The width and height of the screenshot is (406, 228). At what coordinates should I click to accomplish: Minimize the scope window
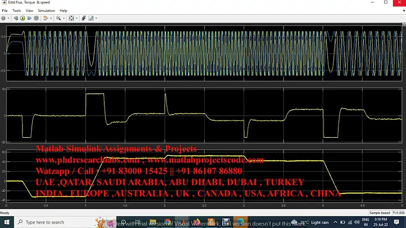tap(372, 2)
